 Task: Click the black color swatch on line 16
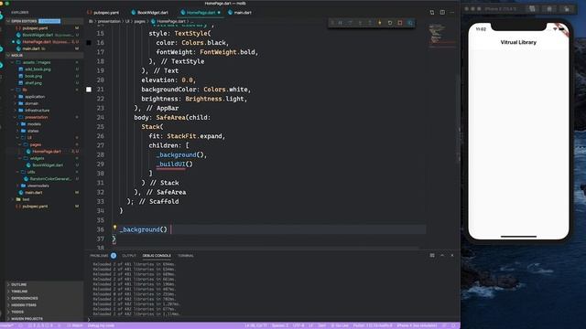[89, 43]
